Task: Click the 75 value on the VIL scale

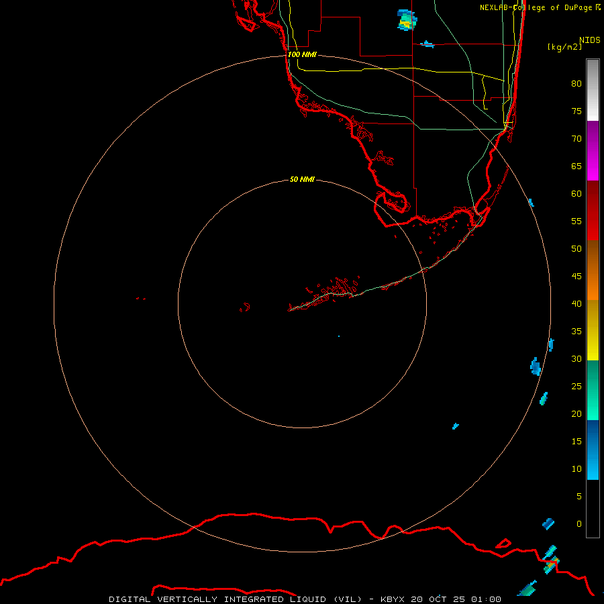Action: point(576,111)
